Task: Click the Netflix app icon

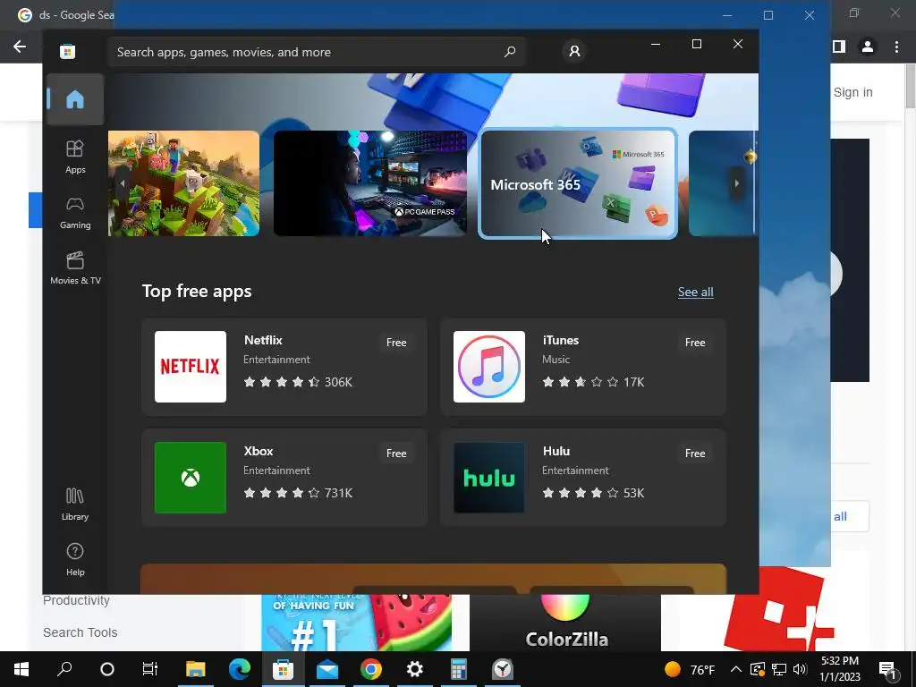Action: pyautogui.click(x=191, y=367)
